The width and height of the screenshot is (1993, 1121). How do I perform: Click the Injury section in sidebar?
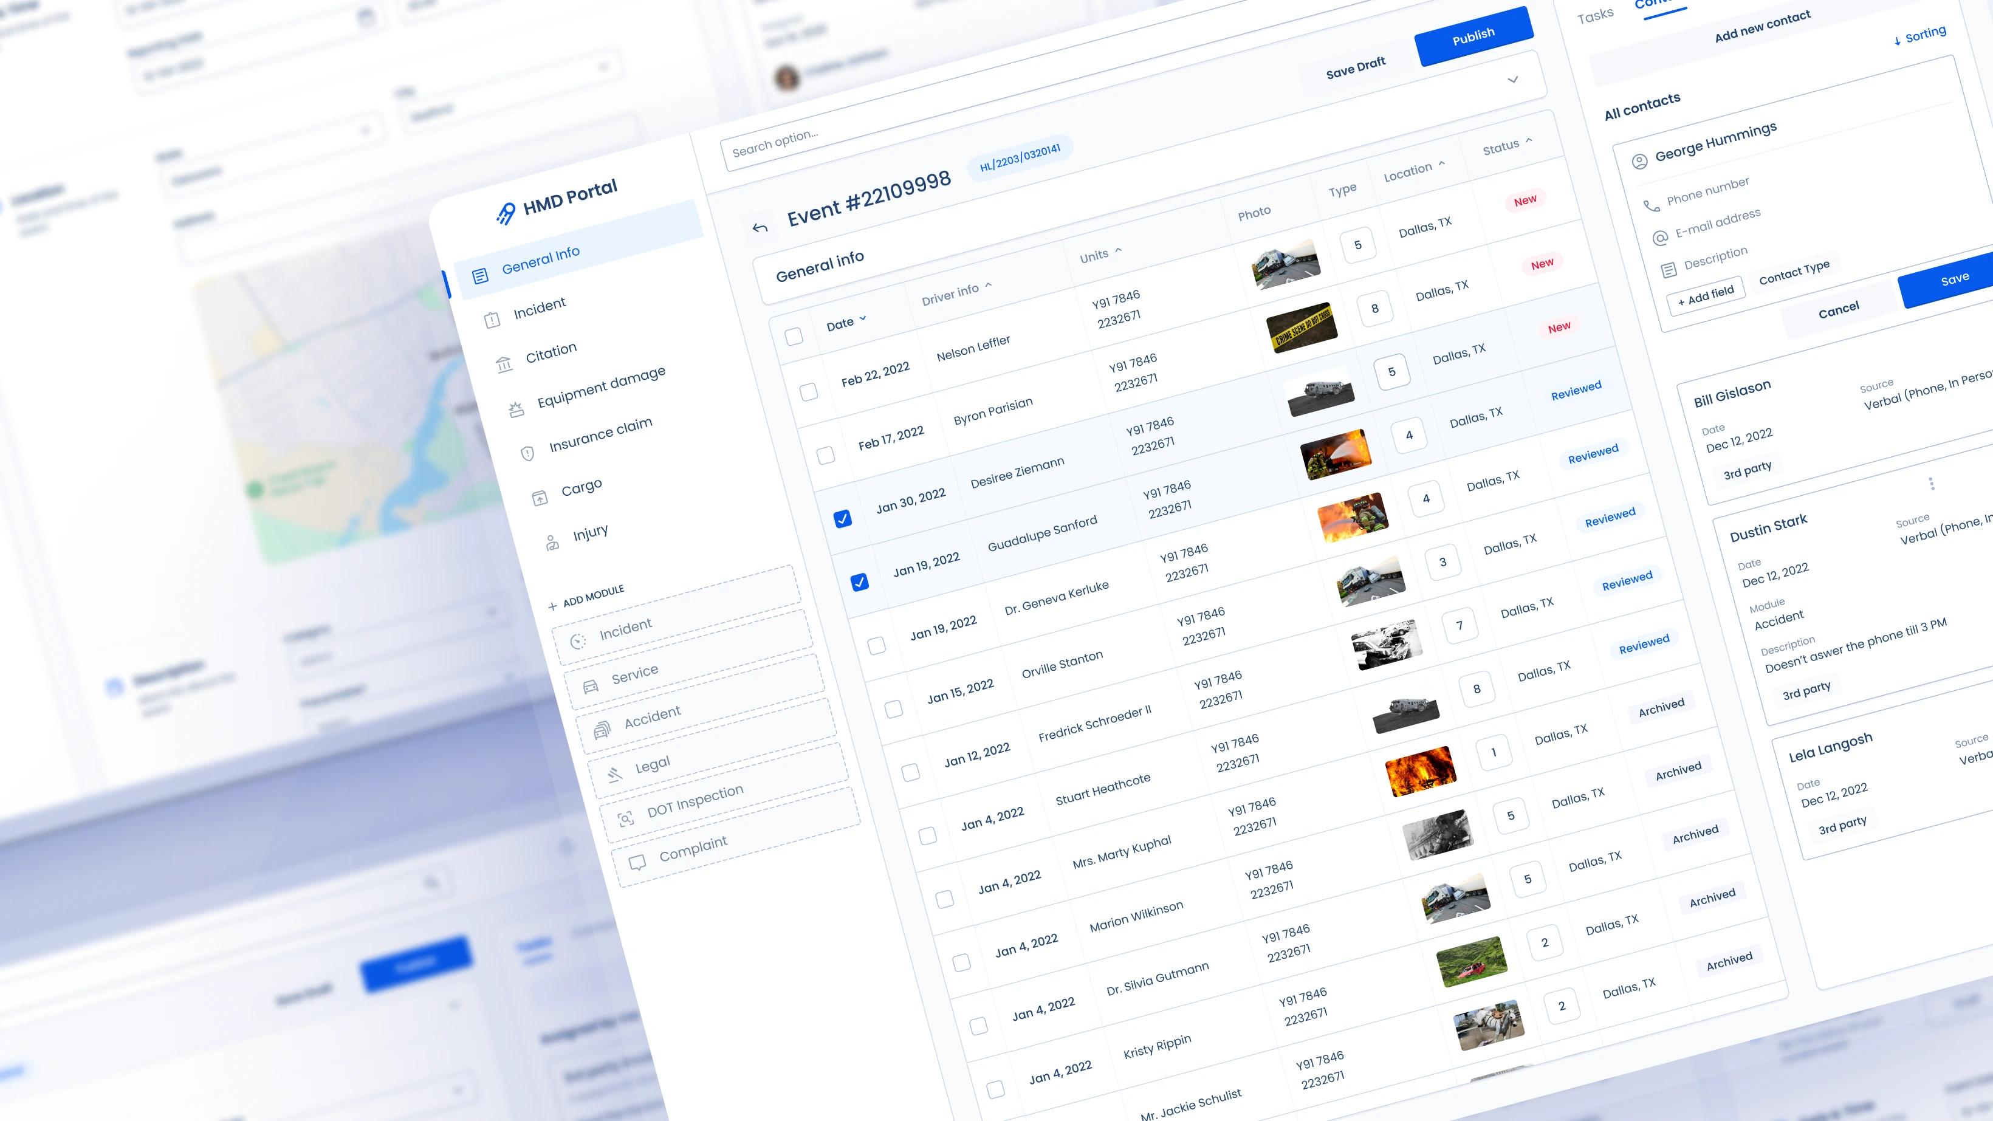pos(591,534)
